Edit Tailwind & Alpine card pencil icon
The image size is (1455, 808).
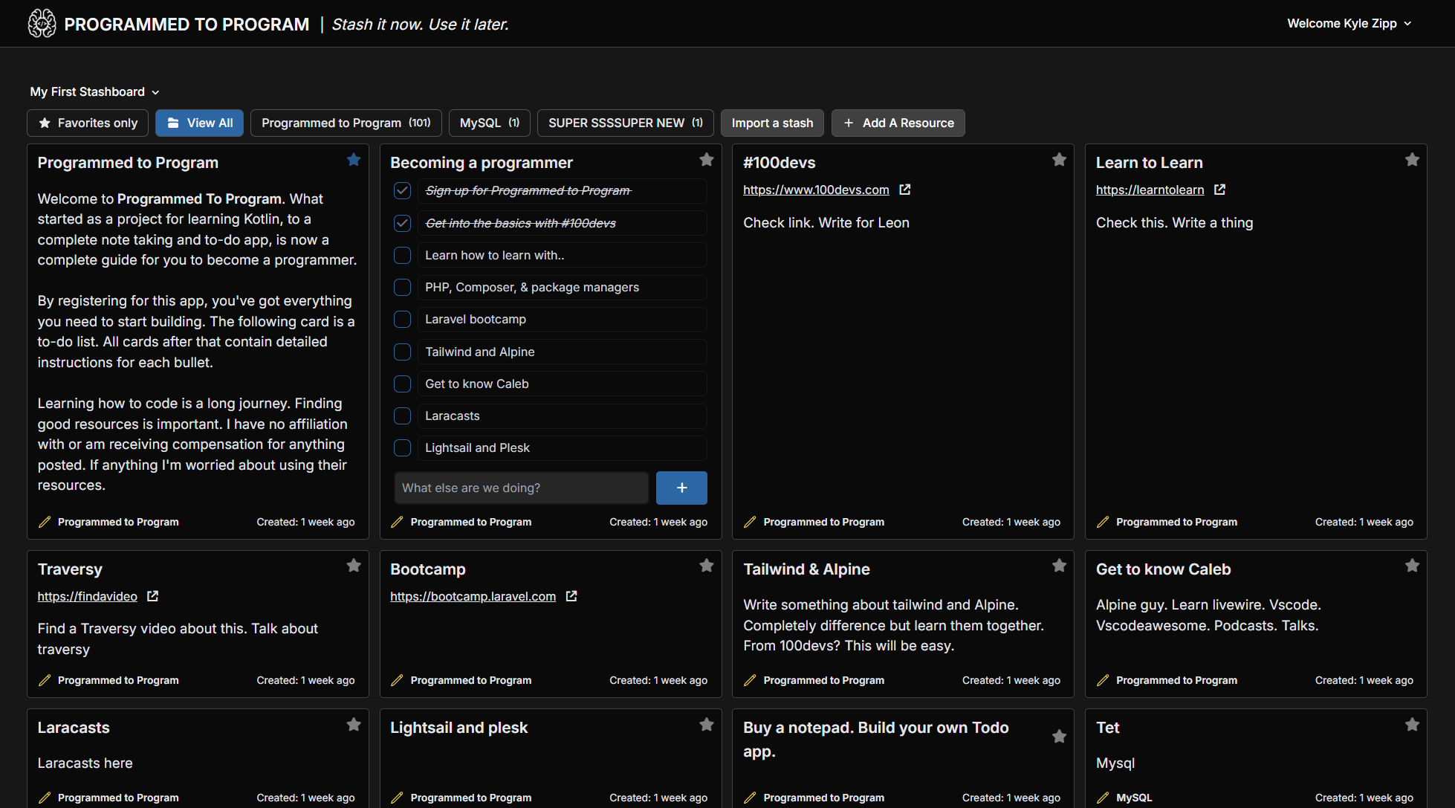[x=750, y=680]
